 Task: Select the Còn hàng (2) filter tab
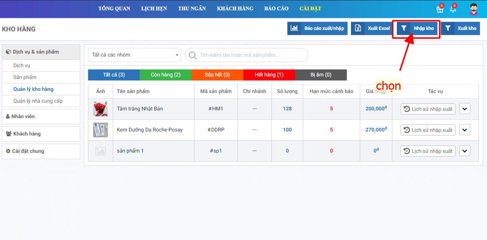tap(166, 75)
